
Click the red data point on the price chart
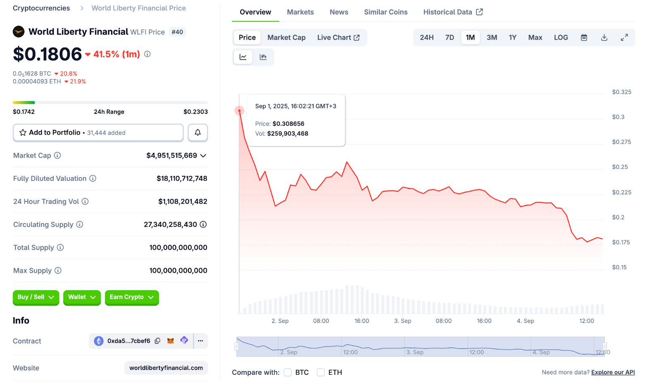(x=239, y=111)
